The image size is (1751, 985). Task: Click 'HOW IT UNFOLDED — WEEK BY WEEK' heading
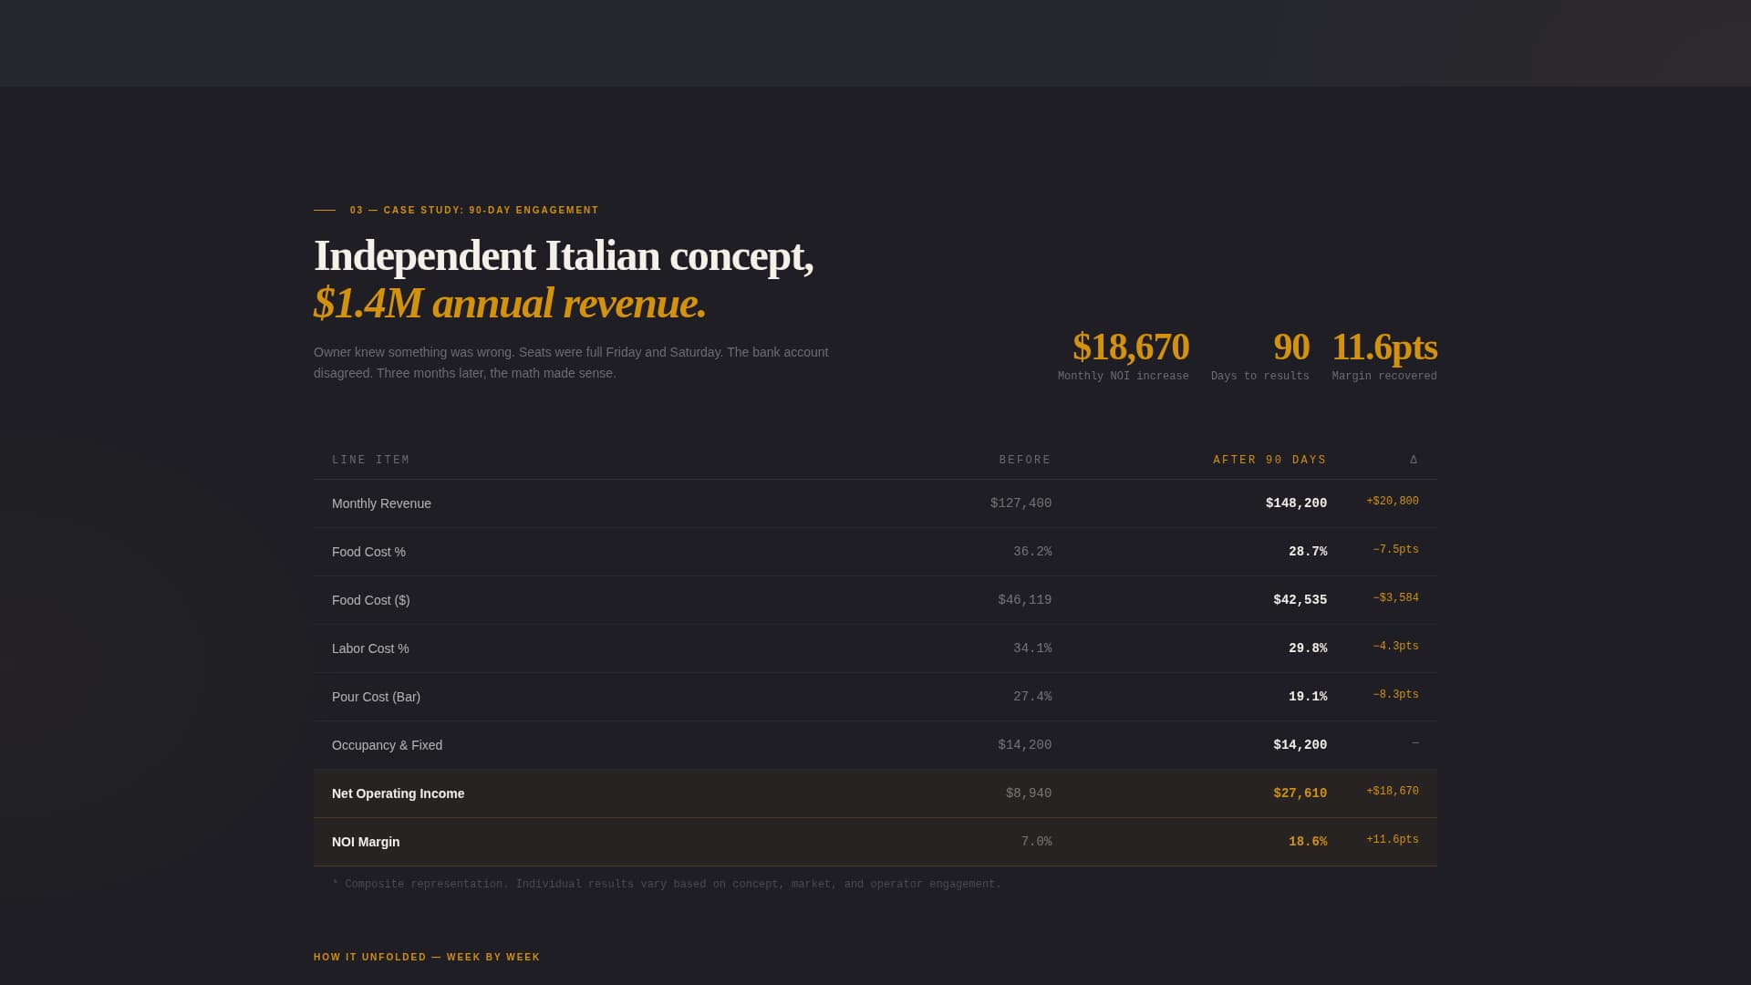point(427,958)
